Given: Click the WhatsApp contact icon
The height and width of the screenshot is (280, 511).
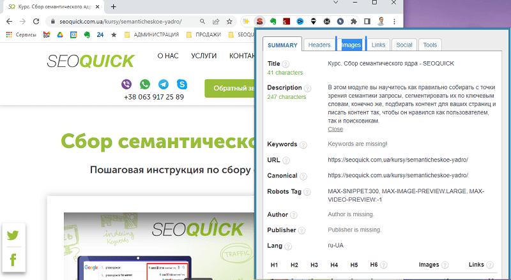Looking at the screenshot, I should point(145,84).
